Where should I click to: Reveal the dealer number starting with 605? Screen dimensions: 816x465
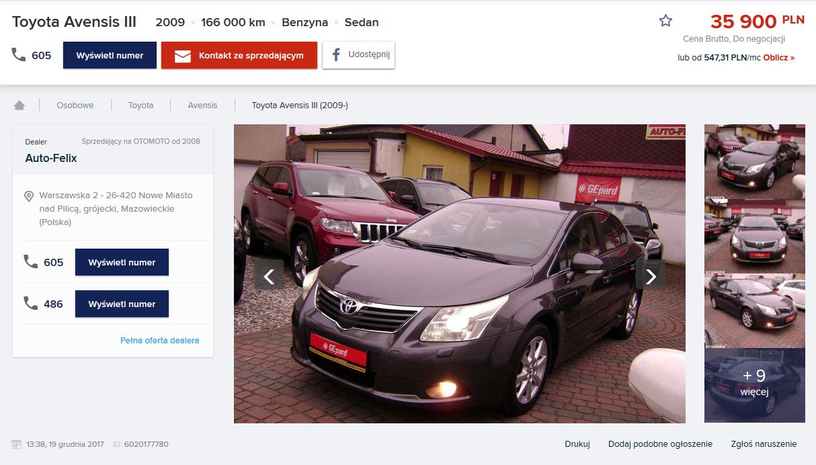pyautogui.click(x=122, y=262)
